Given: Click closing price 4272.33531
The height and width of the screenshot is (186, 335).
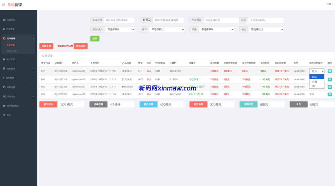Looking at the screenshot, I should point(196,94).
